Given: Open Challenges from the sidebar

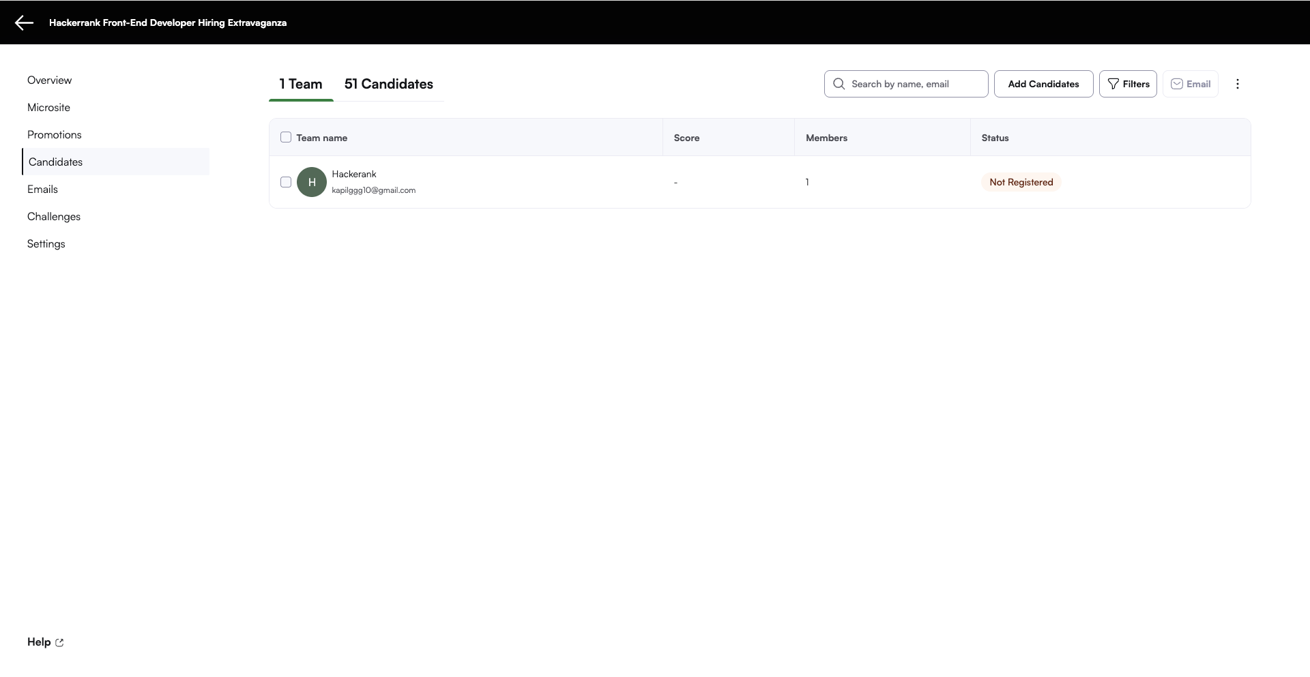Looking at the screenshot, I should (54, 216).
